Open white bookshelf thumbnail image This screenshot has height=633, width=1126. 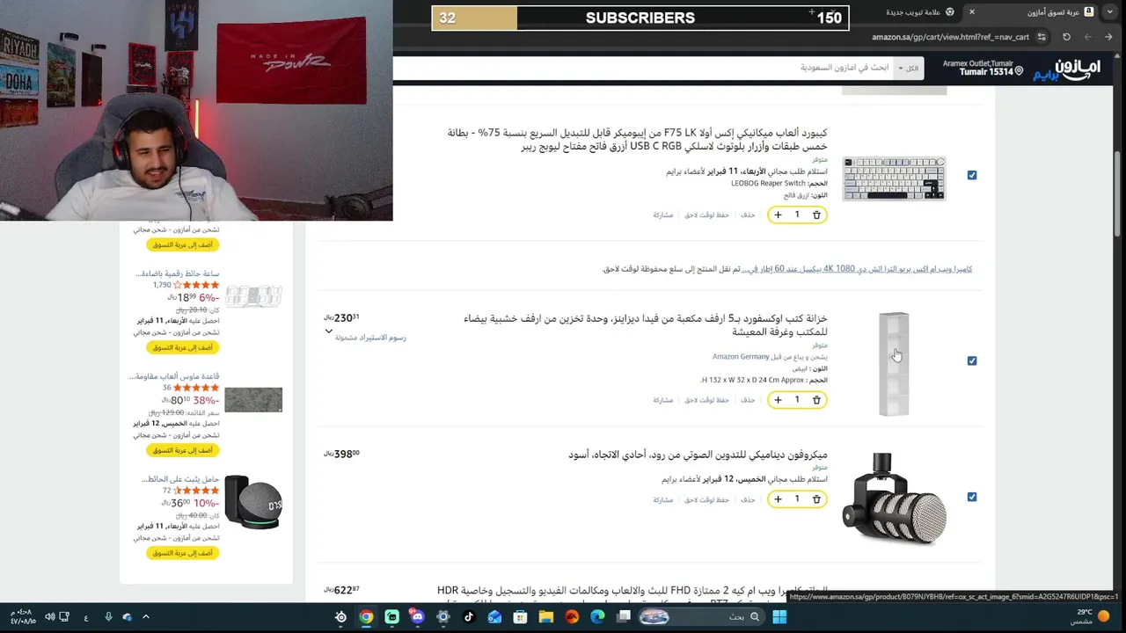click(x=894, y=364)
